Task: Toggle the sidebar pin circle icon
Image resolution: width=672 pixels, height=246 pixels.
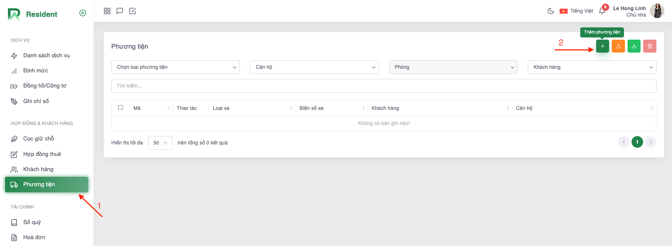Action: pyautogui.click(x=83, y=13)
